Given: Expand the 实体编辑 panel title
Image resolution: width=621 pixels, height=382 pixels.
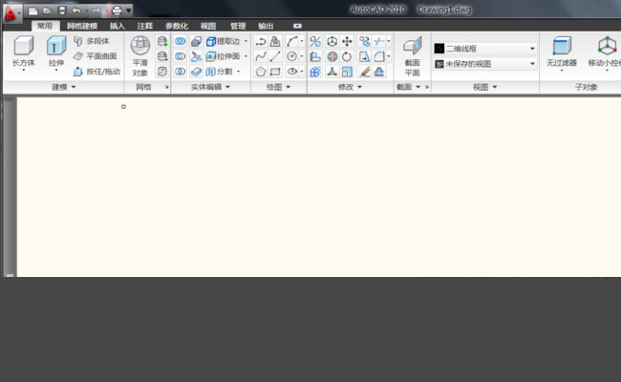Looking at the screenshot, I should 210,87.
